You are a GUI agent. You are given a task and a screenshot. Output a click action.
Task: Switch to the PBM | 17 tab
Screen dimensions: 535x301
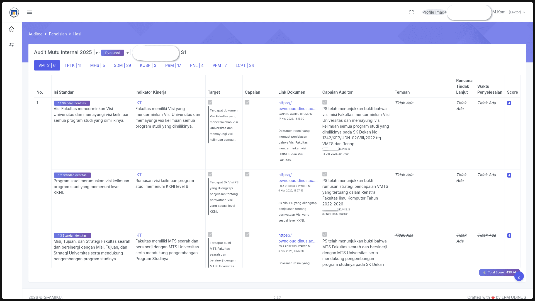tap(173, 65)
